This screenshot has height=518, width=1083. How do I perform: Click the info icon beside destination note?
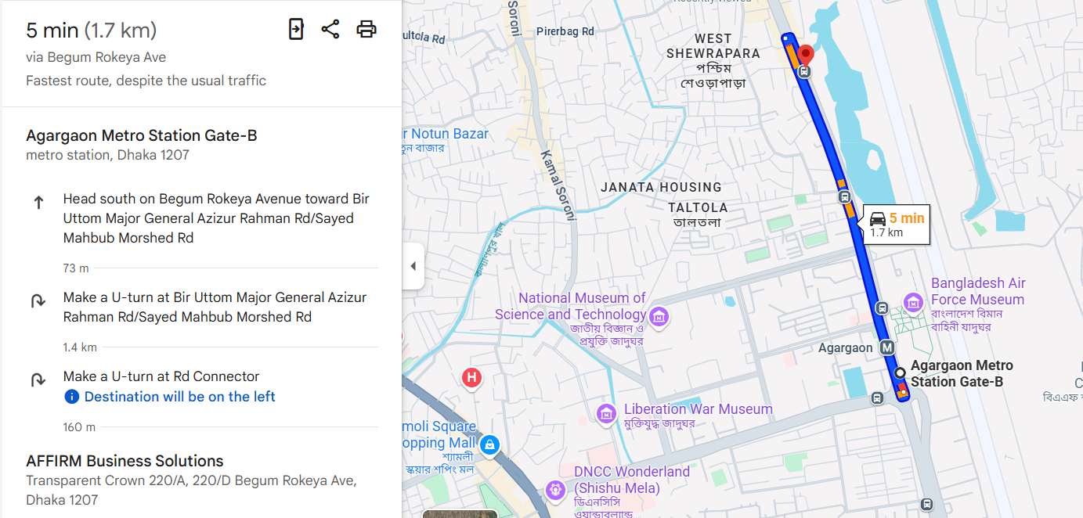click(x=71, y=396)
